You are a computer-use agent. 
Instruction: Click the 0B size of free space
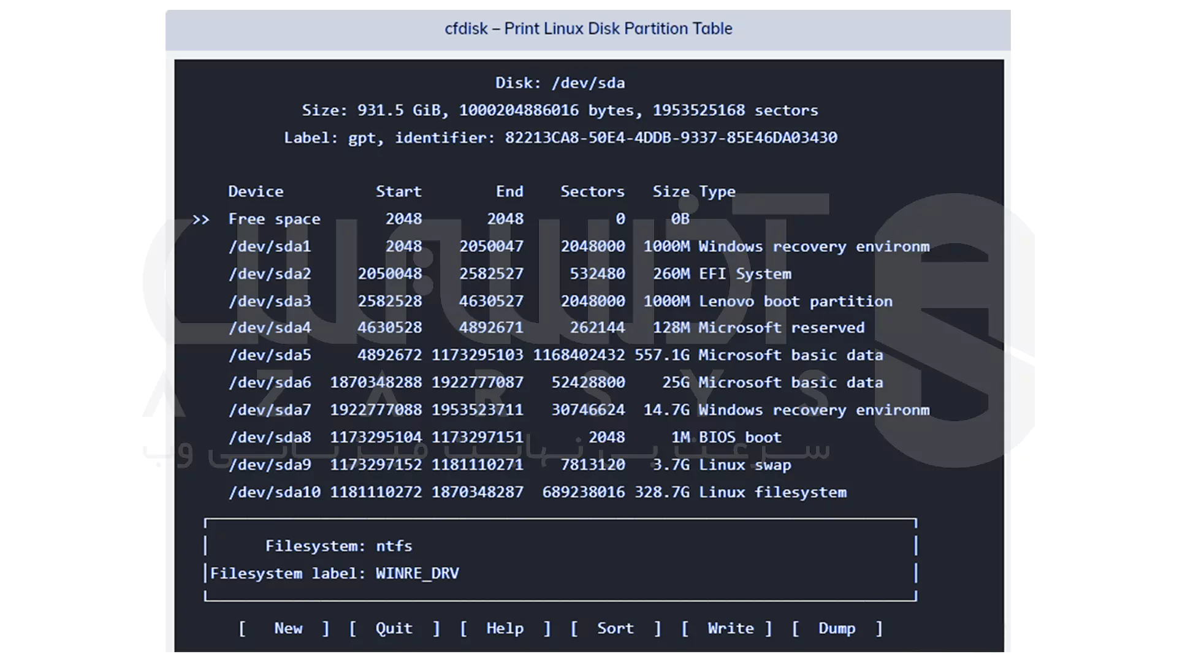click(x=680, y=219)
